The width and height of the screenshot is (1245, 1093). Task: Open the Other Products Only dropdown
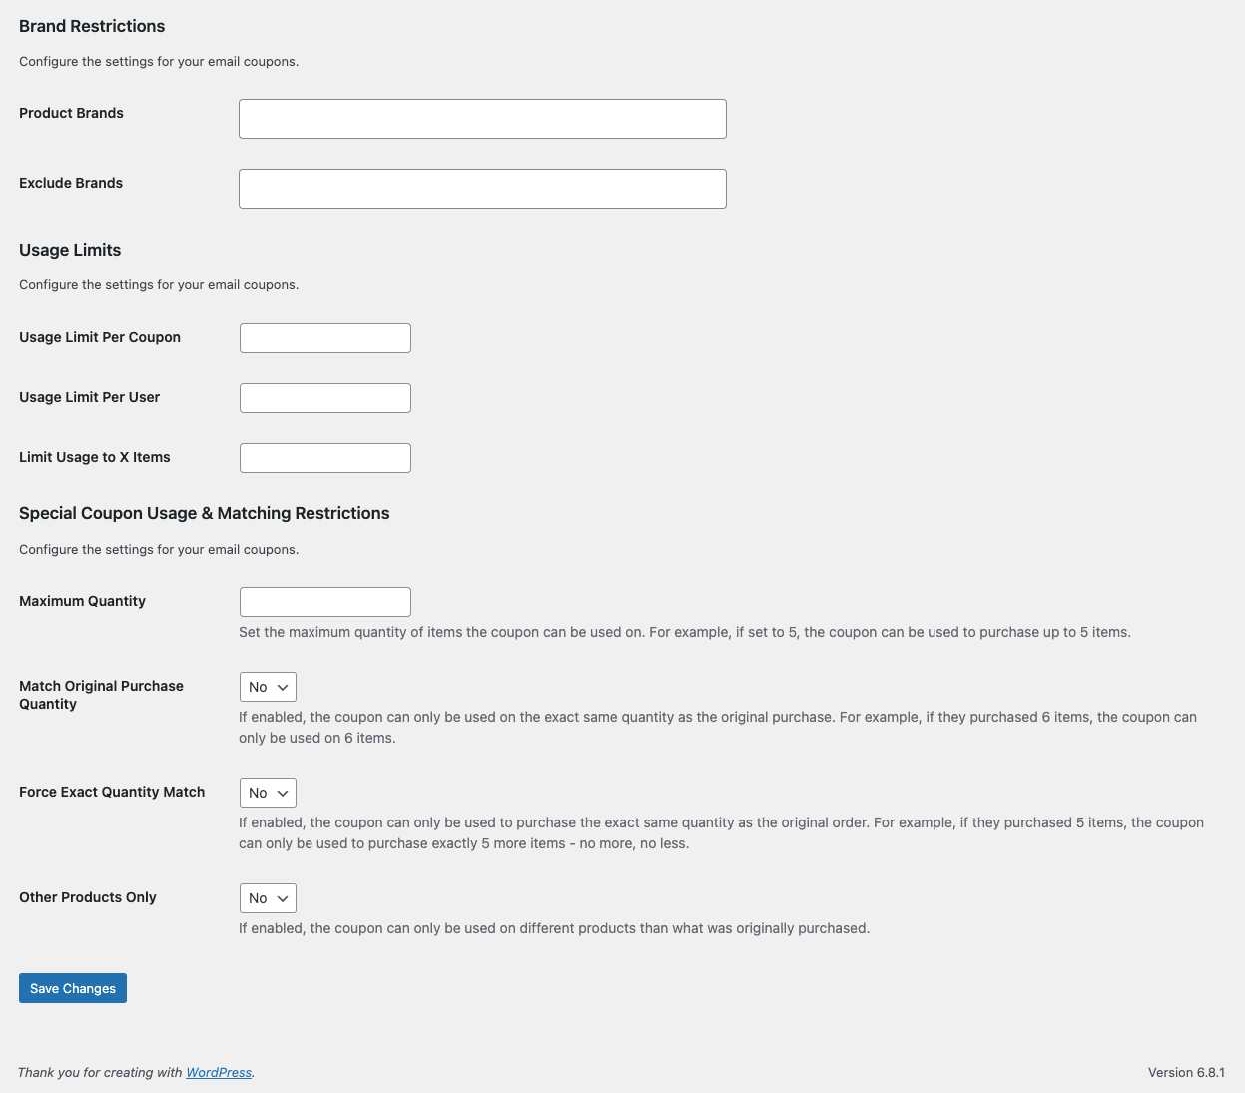(268, 898)
